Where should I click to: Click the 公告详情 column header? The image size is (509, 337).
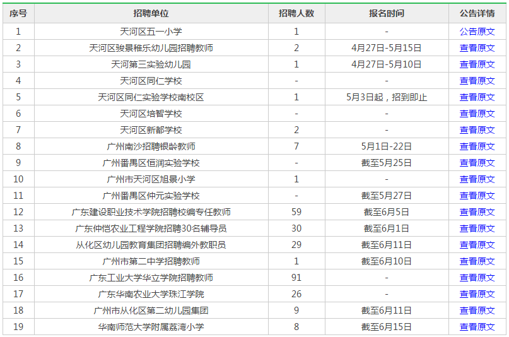pos(477,13)
